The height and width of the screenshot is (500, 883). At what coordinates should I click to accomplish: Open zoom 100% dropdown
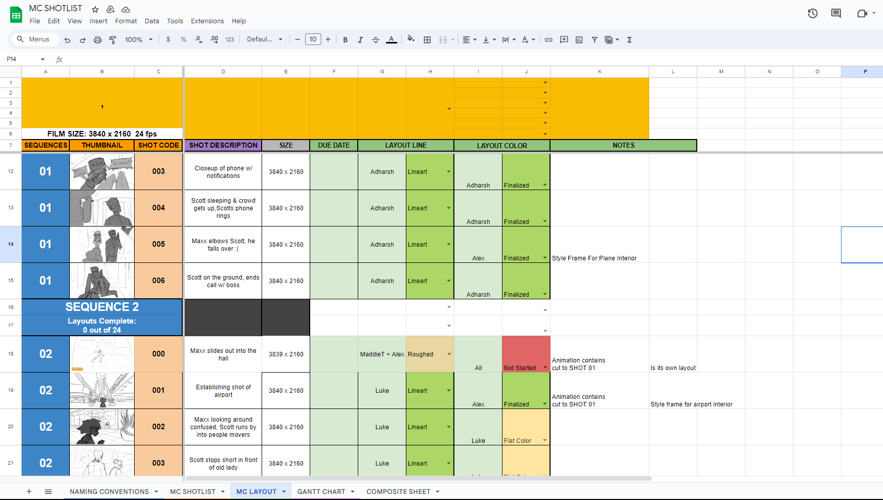(x=139, y=39)
